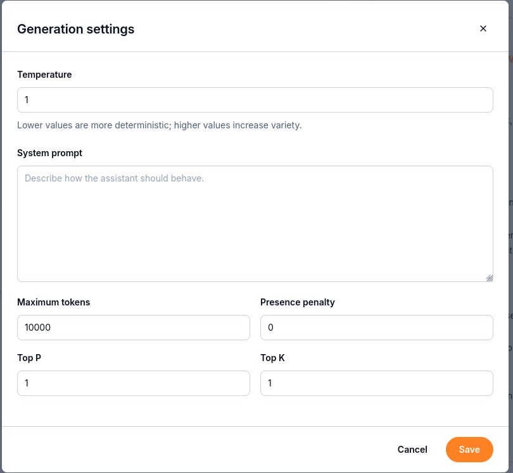Cancel the generation settings changes
Viewport: 513px width, 473px height.
pyautogui.click(x=412, y=450)
